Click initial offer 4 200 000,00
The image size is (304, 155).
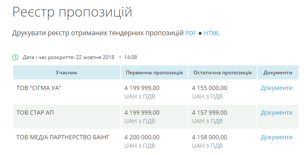click(142, 137)
